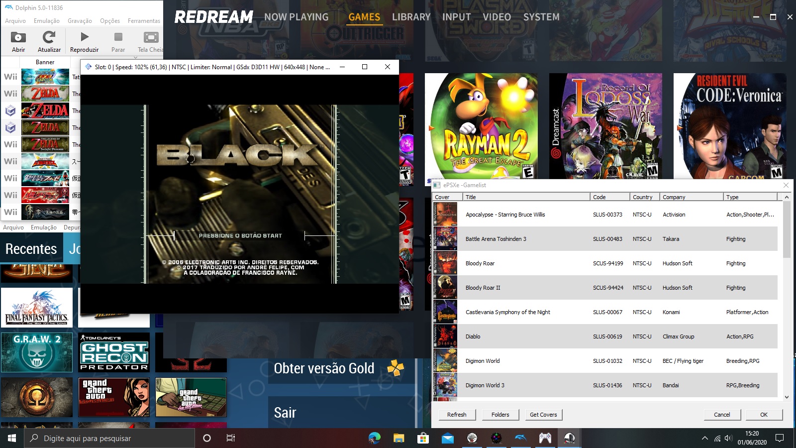Click the Dolphin emulator icon on taskbar

(520, 438)
